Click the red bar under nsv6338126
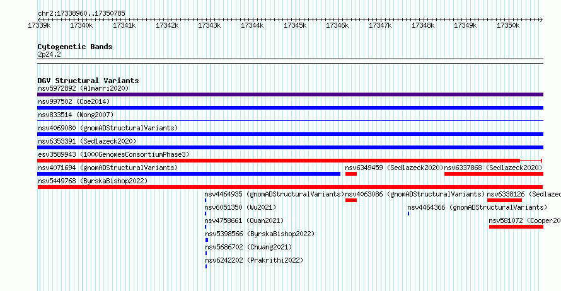561x291 pixels. pos(504,200)
